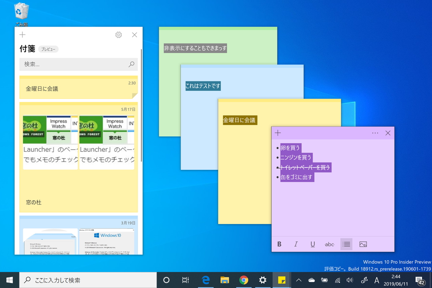Open the purple note's options menu
Viewport: 432px width, 288px height.
tap(375, 133)
